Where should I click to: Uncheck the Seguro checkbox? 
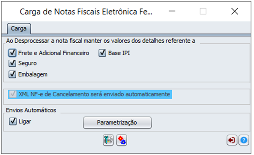pos(12,63)
